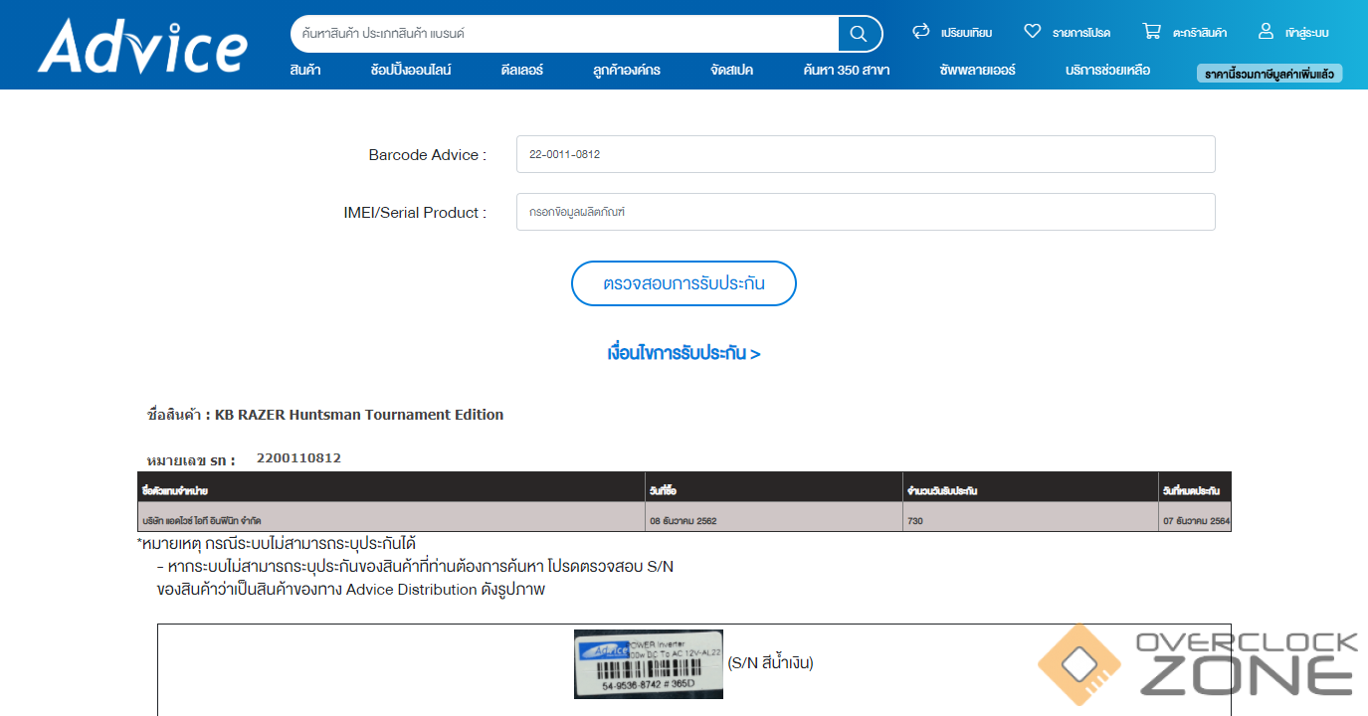The image size is (1368, 716).
Task: Open the เงื่อนไขการรับประกัน link
Action: [x=684, y=353]
